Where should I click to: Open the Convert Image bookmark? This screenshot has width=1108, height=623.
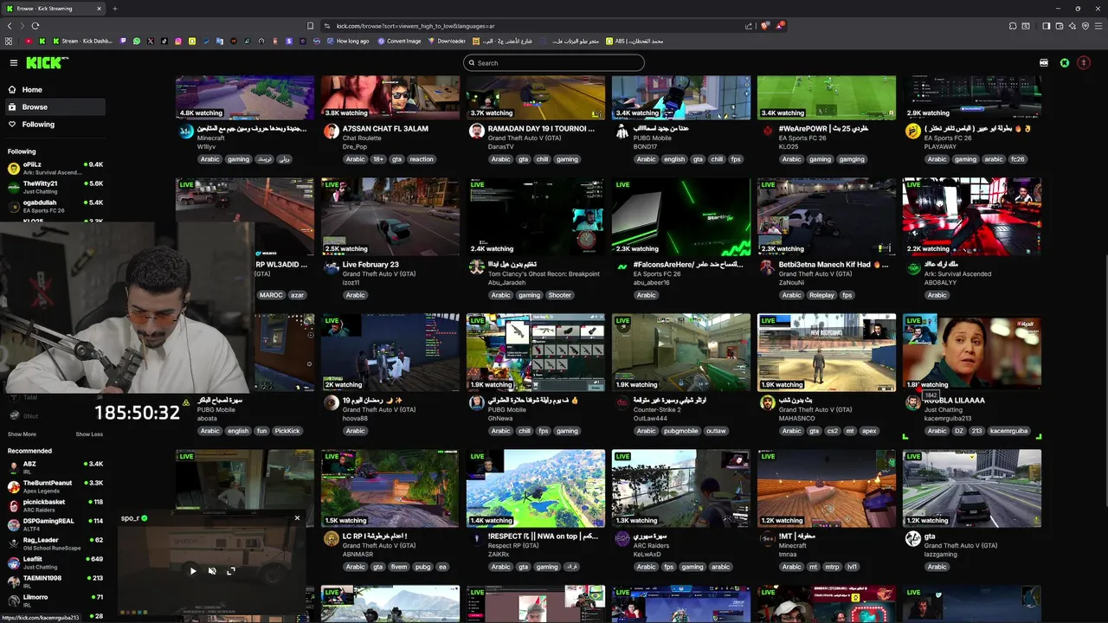pyautogui.click(x=399, y=41)
